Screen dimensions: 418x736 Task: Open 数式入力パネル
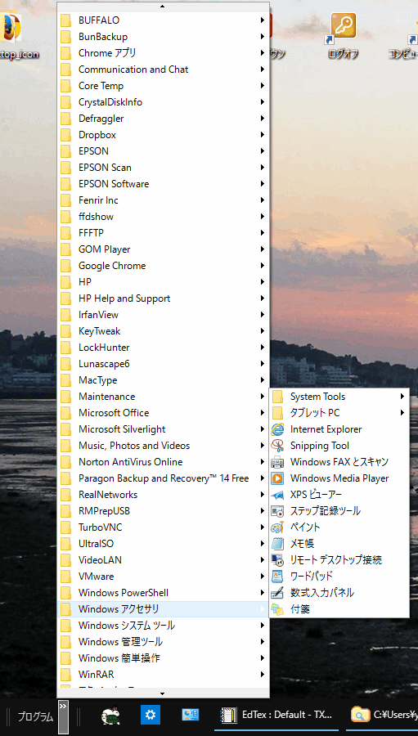click(339, 593)
